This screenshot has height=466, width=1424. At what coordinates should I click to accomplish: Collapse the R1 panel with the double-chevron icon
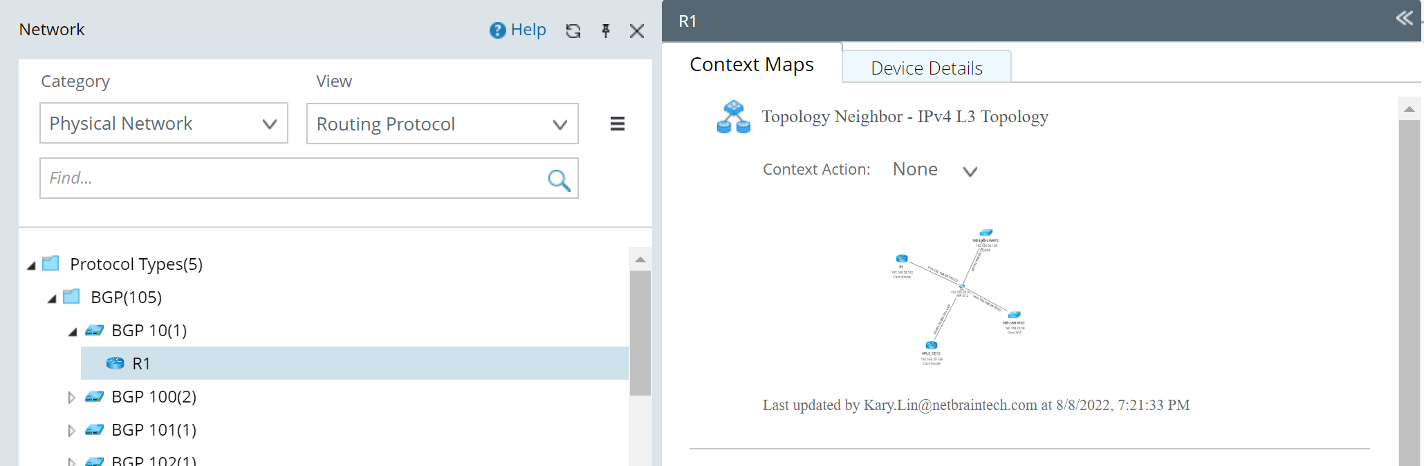coord(1403,19)
